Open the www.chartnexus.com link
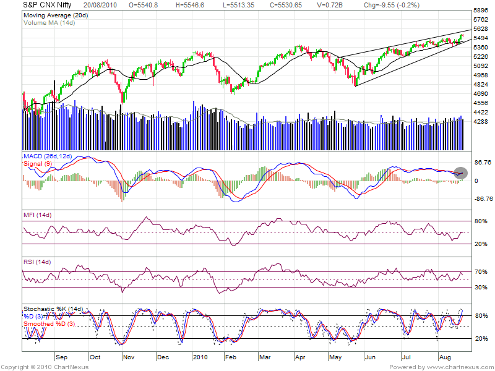This screenshot has height=371, width=495. click(x=461, y=366)
